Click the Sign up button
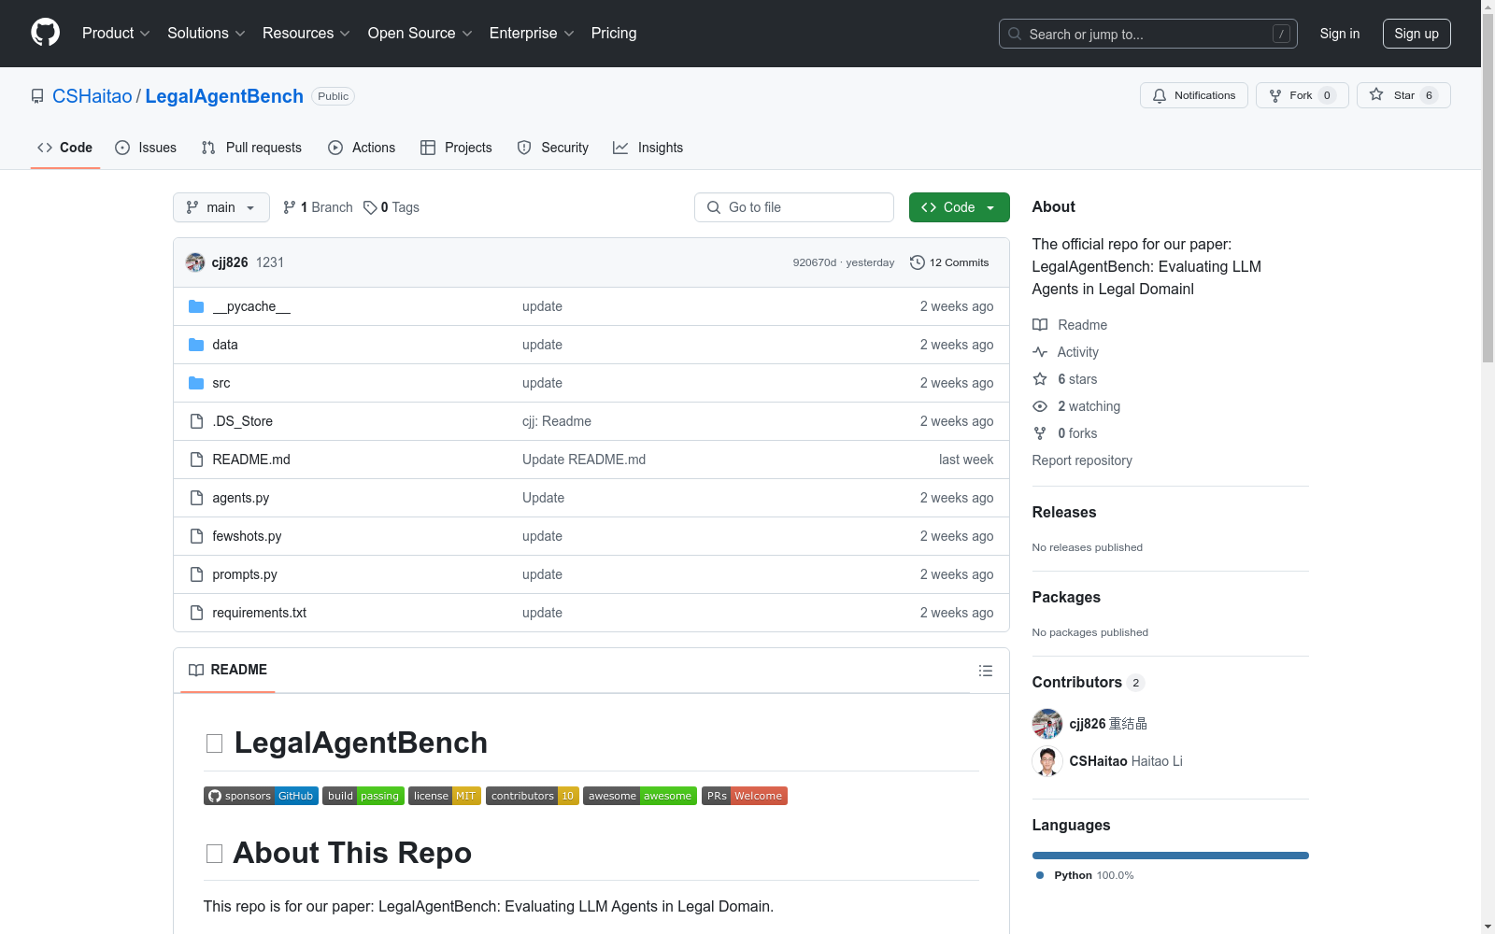The image size is (1495, 934). [x=1417, y=34]
